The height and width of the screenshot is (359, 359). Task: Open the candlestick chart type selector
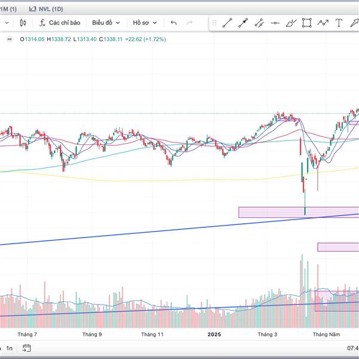click(23, 23)
